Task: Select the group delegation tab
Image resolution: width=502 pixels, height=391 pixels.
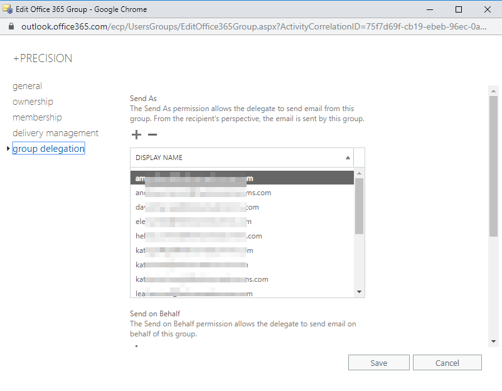Action: (48, 148)
